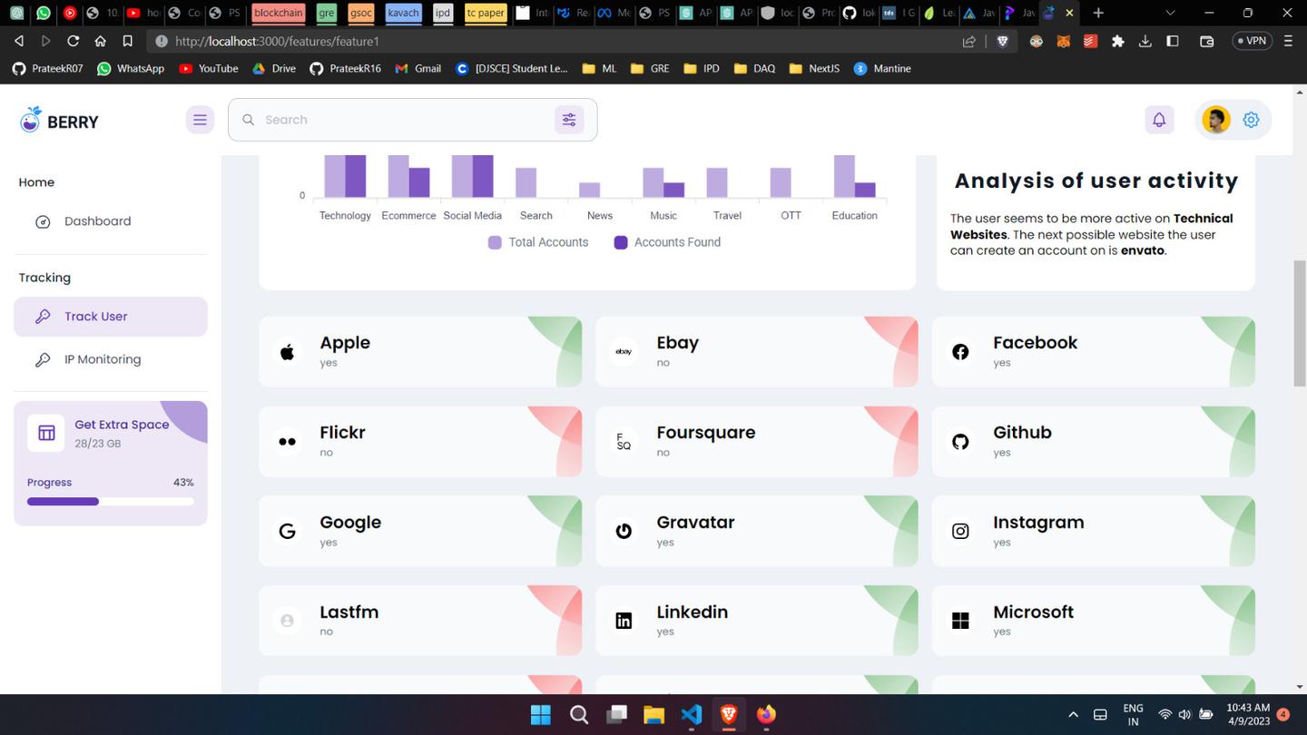
Task: Click the share page icon in address bar
Action: coord(969,41)
